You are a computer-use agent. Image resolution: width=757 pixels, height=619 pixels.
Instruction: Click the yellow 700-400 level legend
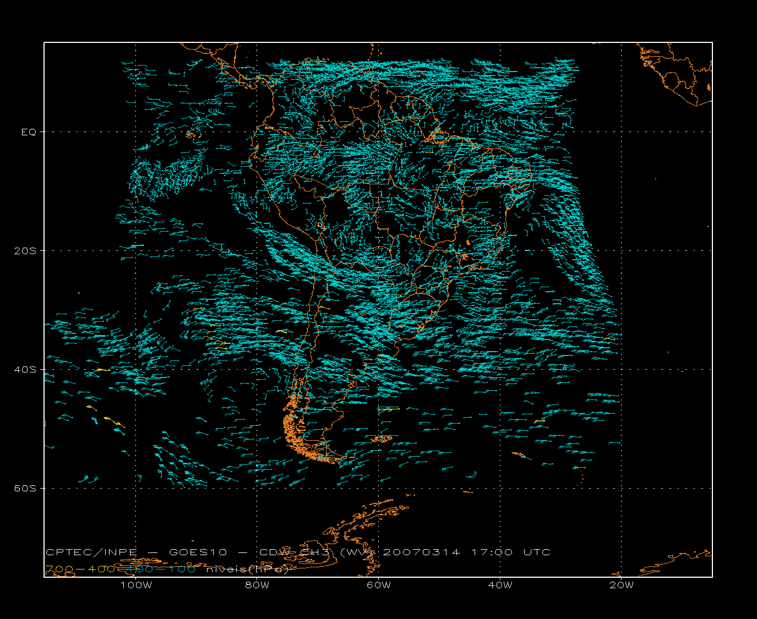click(80, 569)
